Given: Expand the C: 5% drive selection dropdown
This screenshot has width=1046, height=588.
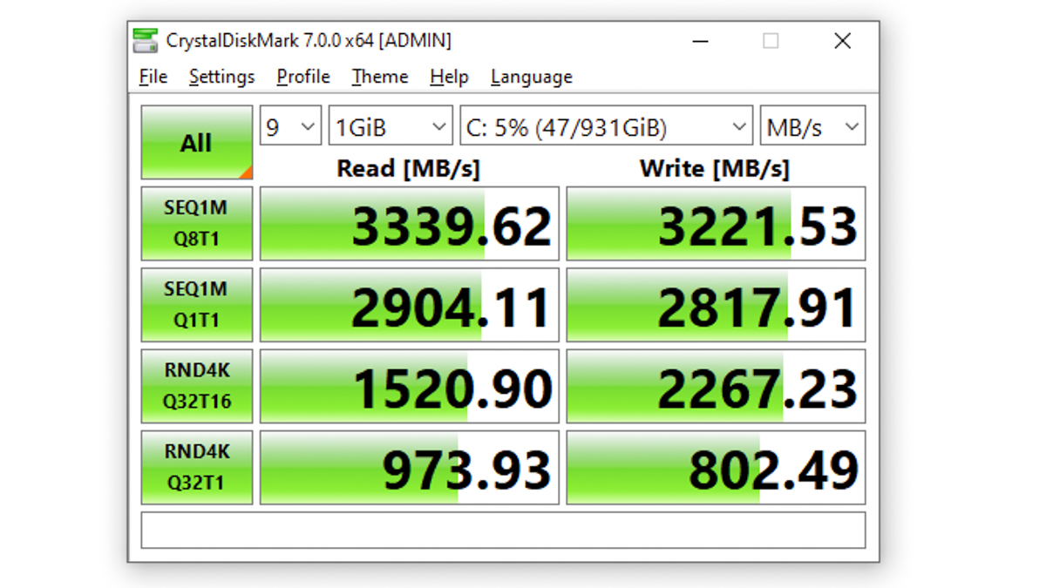Looking at the screenshot, I should point(606,127).
